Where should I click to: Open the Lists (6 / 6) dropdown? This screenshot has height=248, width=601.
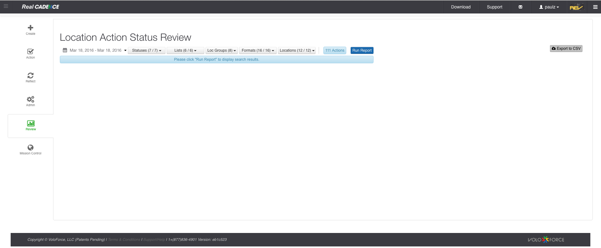(x=185, y=50)
